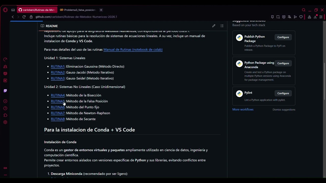Open GX Control speedometer sidebar icon
Viewport: 326px width, 183px height.
pos(5,59)
